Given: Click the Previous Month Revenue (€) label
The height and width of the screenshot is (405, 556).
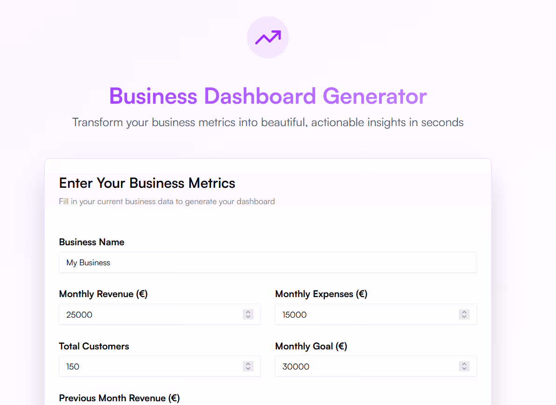Looking at the screenshot, I should point(119,398).
